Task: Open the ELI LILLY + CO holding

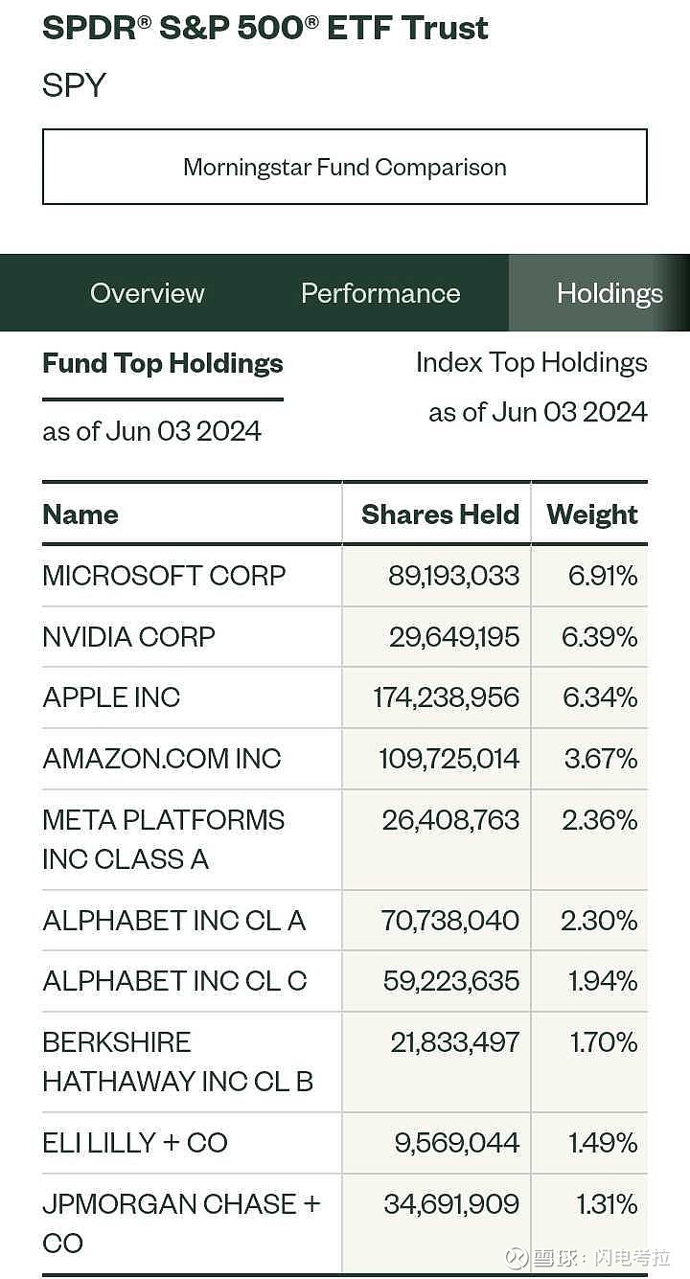Action: tap(134, 1143)
